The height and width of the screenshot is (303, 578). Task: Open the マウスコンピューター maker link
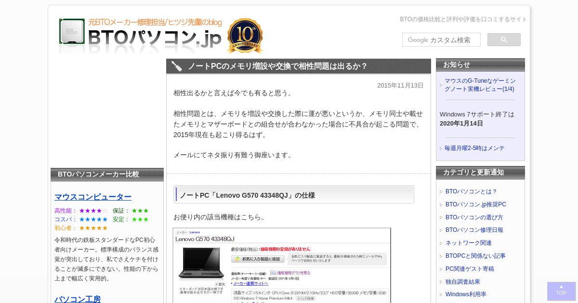tap(93, 197)
